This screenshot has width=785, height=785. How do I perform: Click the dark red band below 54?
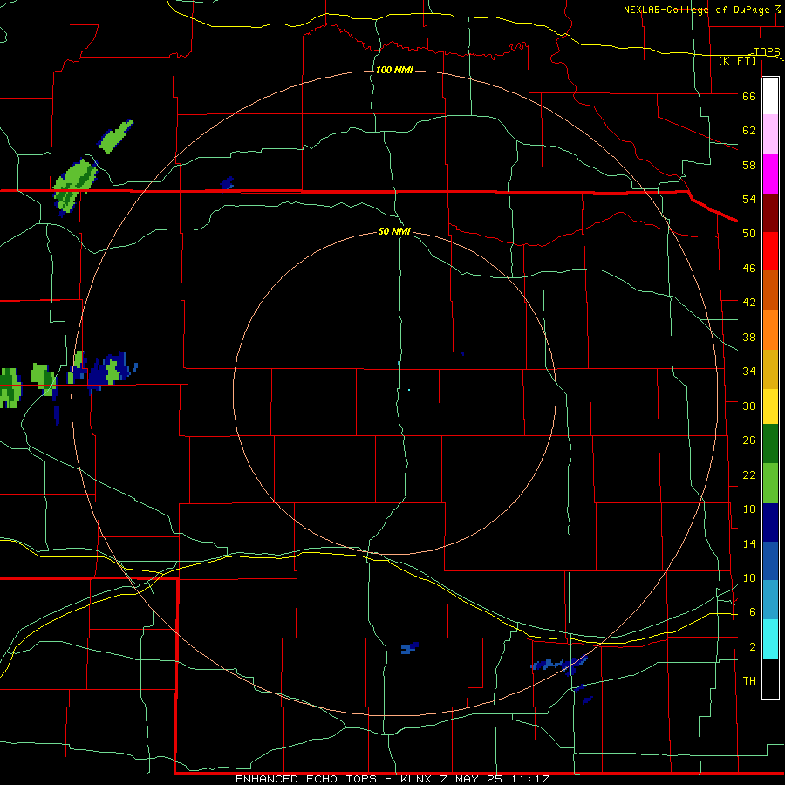point(770,213)
